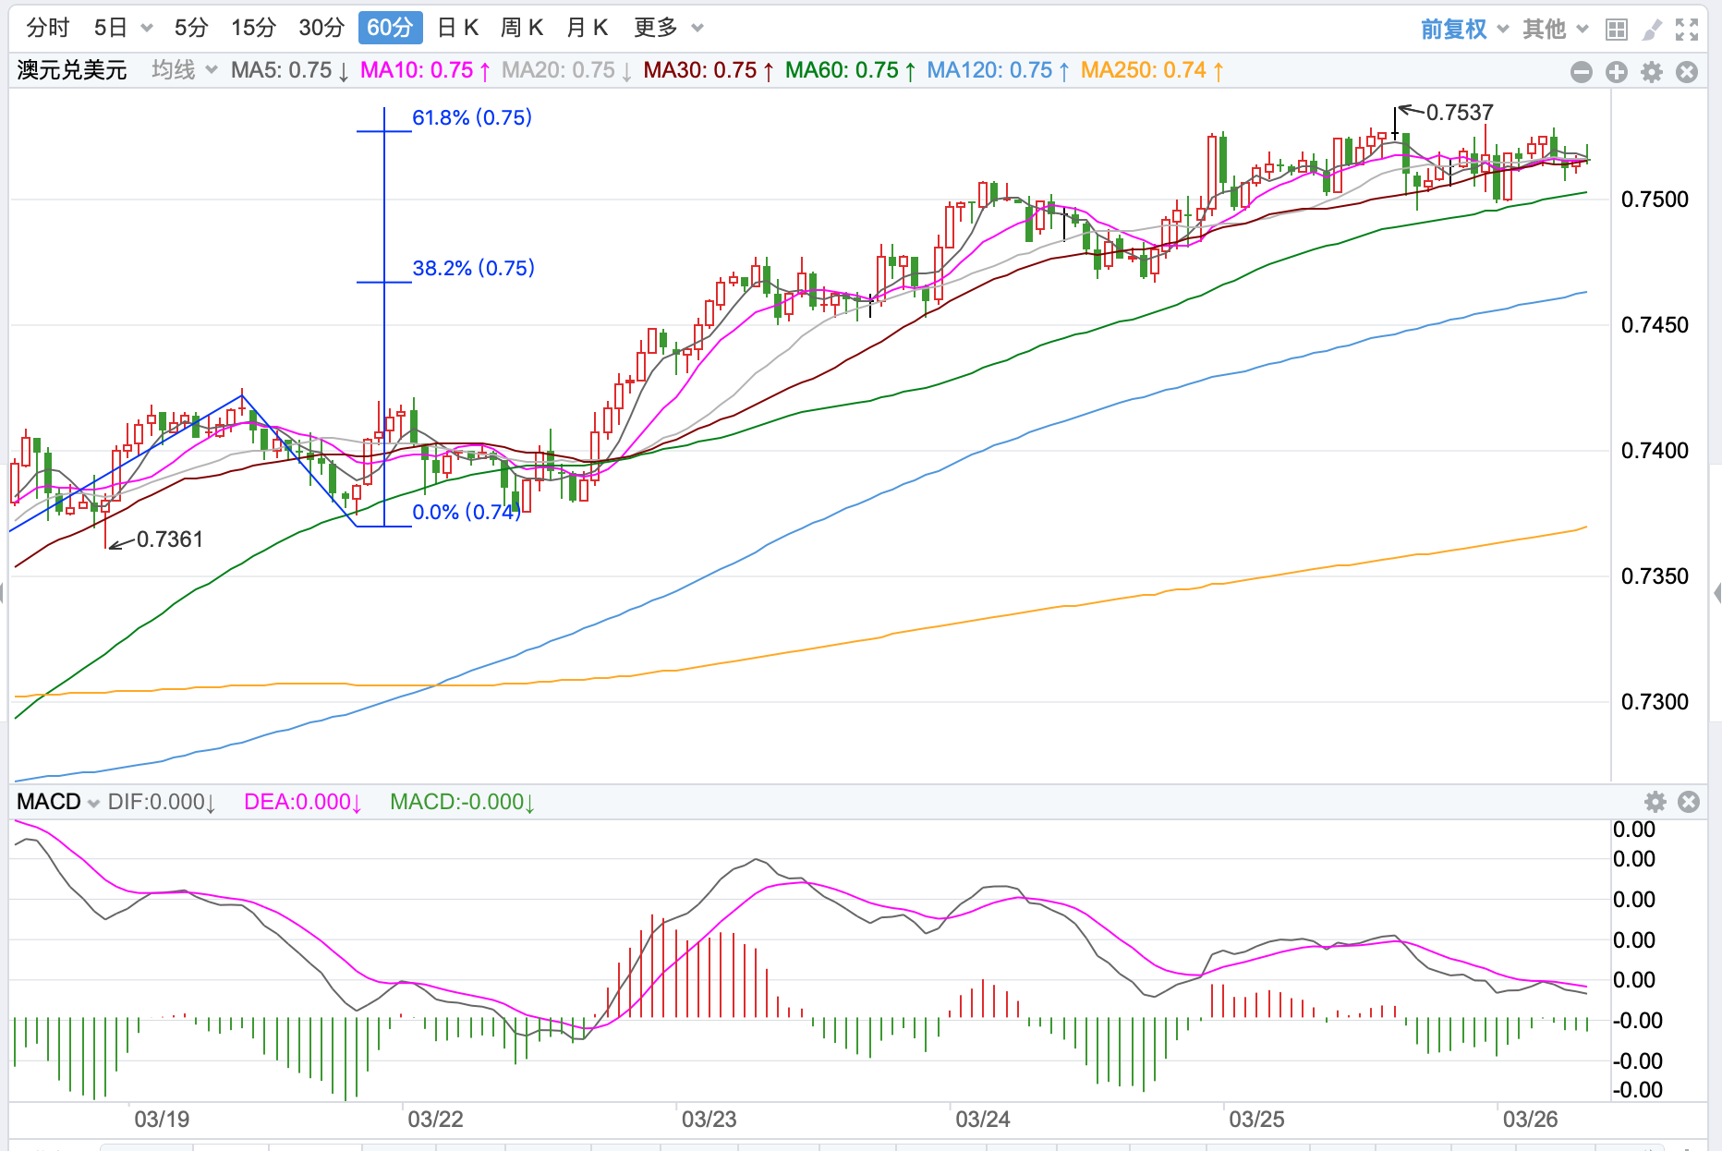
Task: Toggle fullscreen chart mode icon
Action: [1687, 30]
